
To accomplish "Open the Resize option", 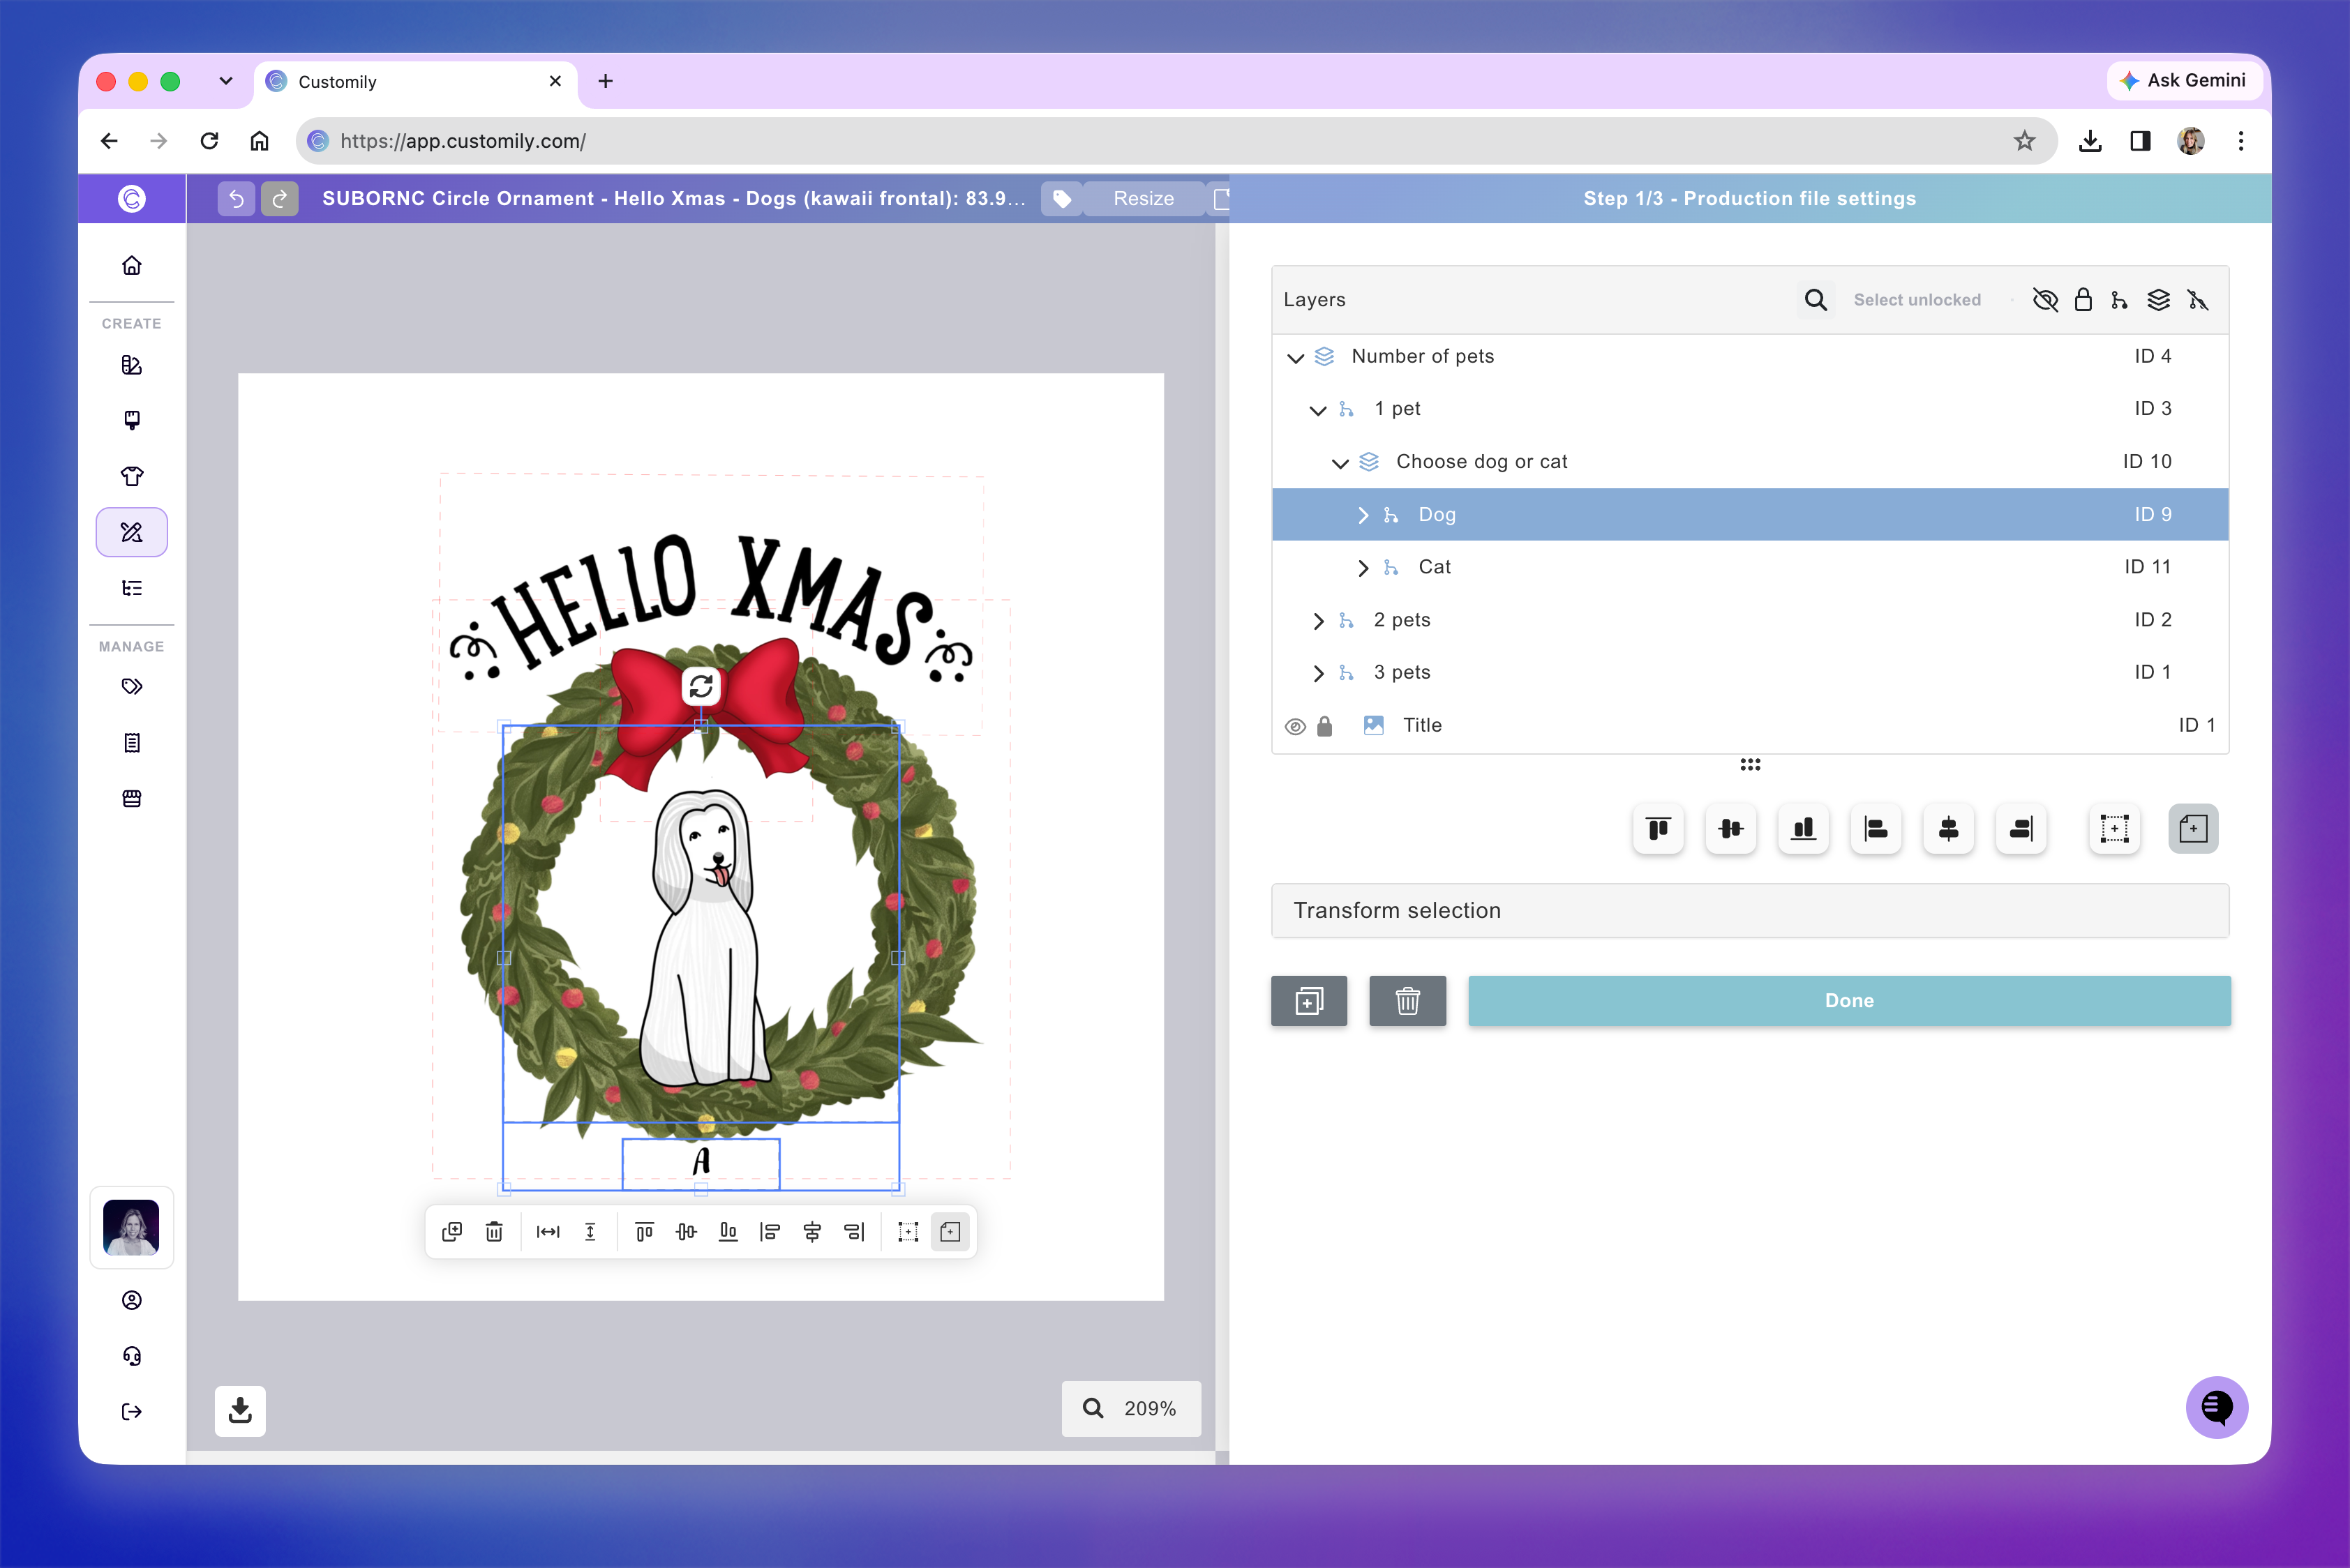I will pyautogui.click(x=1144, y=198).
